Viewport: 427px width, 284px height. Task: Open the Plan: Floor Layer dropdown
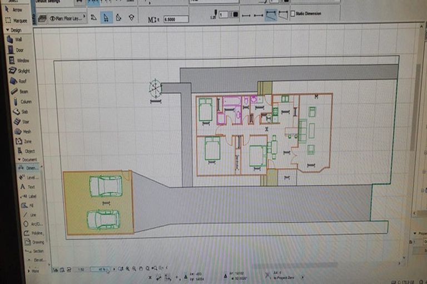[67, 18]
